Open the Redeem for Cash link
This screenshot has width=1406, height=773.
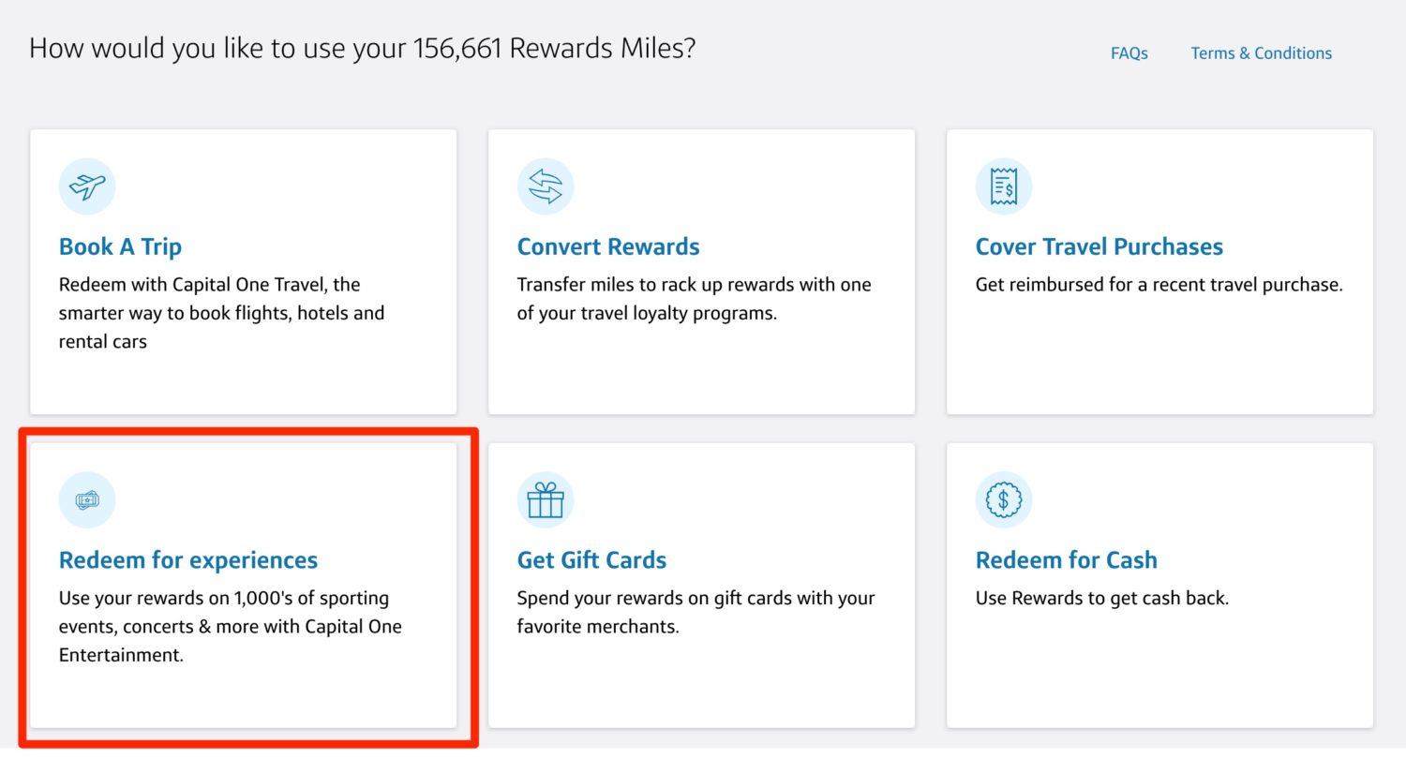point(1066,559)
